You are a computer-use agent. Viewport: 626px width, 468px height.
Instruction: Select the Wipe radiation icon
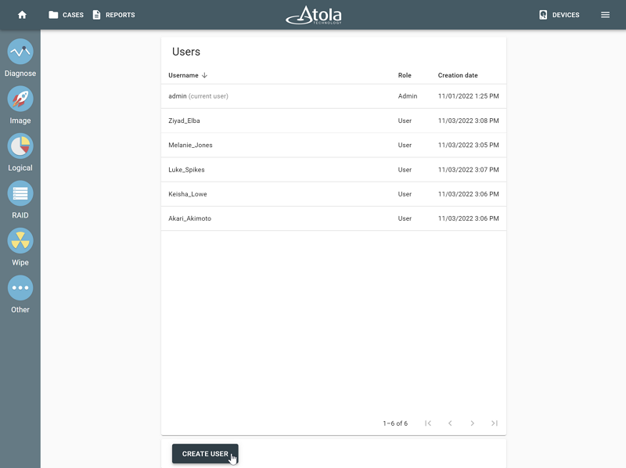pos(20,241)
